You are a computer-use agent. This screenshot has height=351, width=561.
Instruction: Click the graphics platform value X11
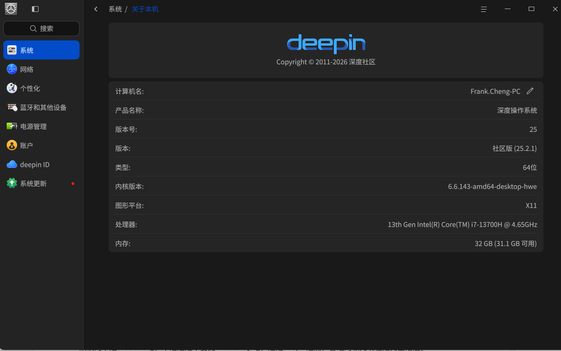pyautogui.click(x=531, y=205)
